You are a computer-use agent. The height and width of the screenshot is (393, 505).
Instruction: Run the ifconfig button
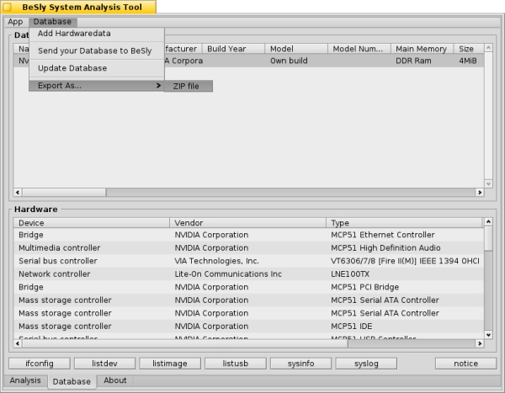[x=39, y=364]
